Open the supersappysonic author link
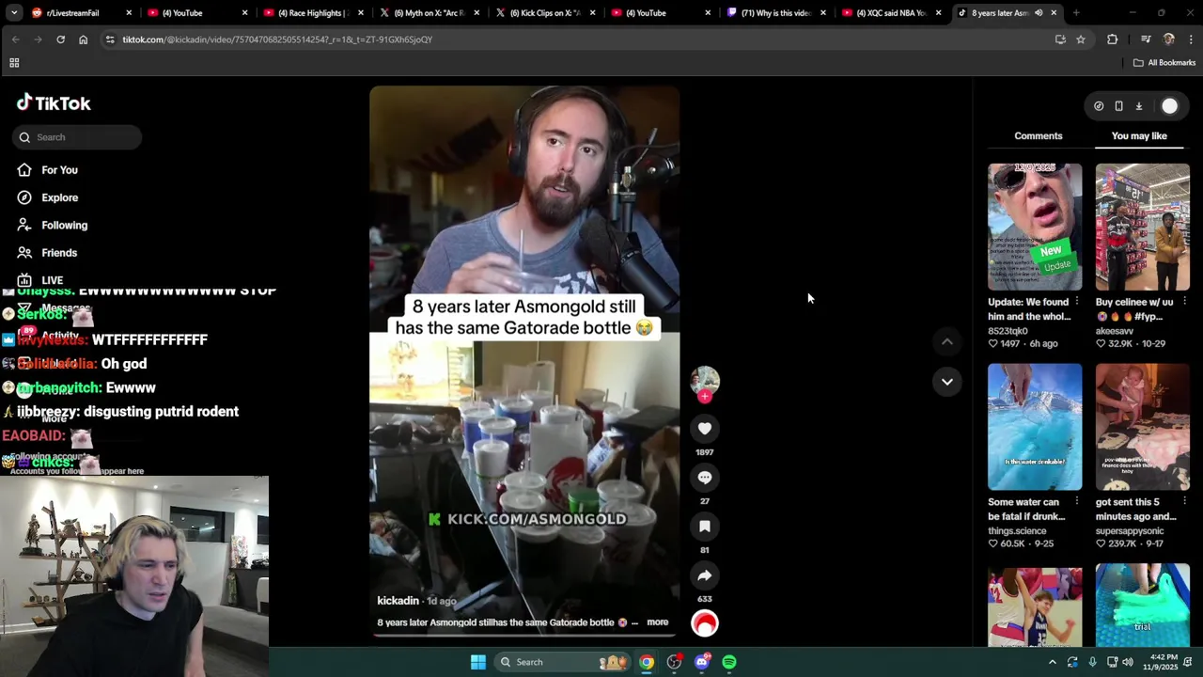 1130,531
